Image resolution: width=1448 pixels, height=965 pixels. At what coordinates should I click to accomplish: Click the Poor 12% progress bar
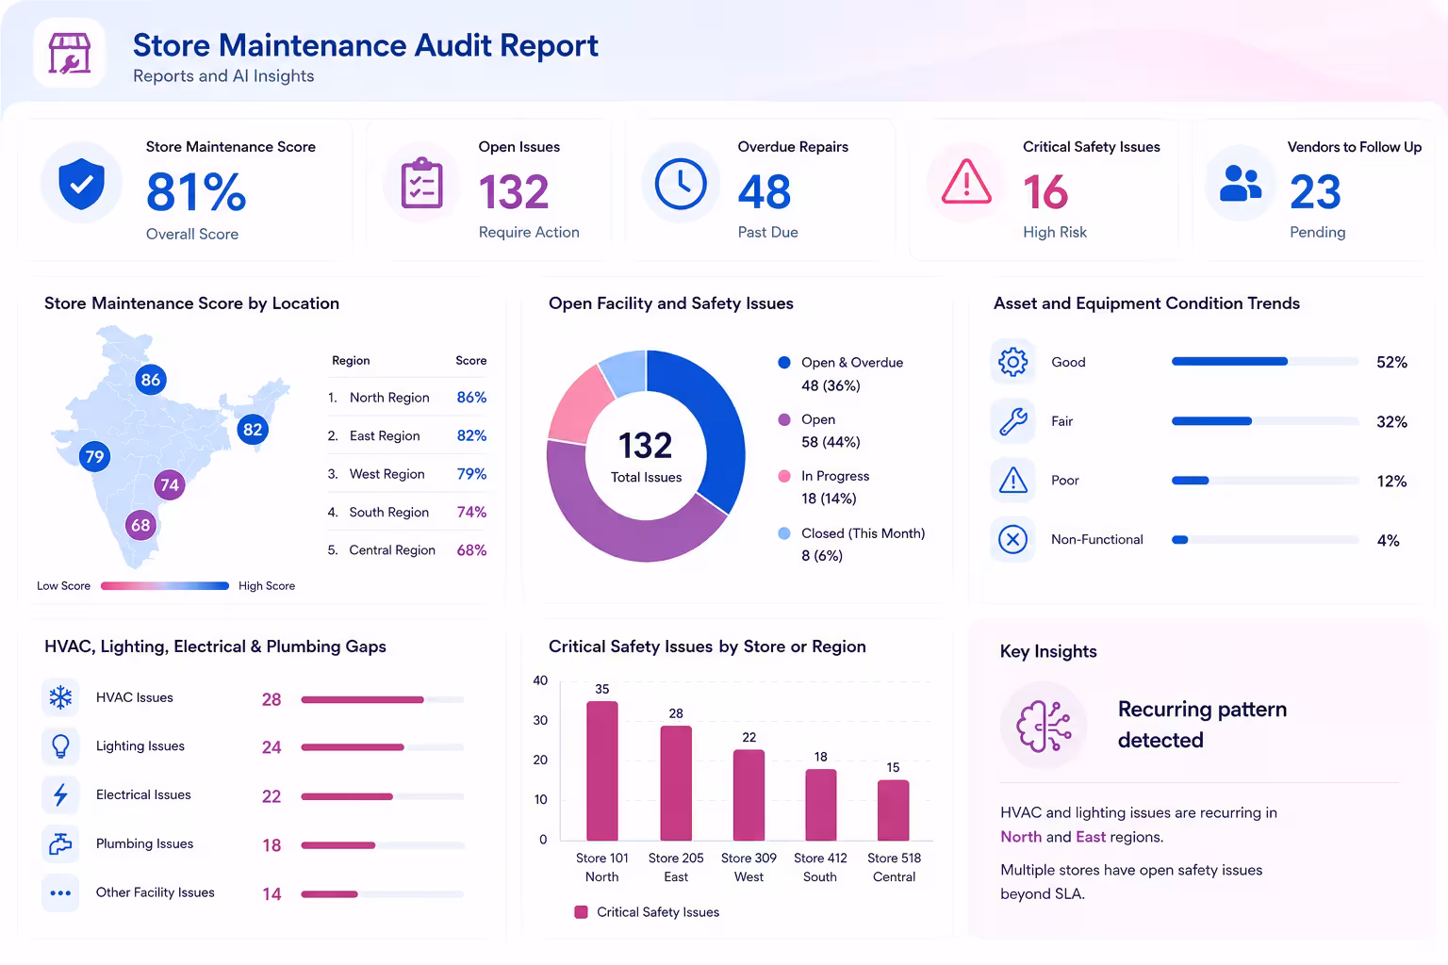(1265, 481)
